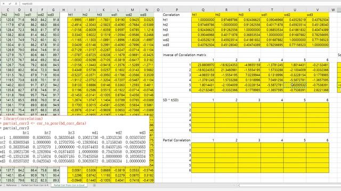Select standardized cell -1.9995 under ht1
341x191 pixels.
[x=75, y=20]
